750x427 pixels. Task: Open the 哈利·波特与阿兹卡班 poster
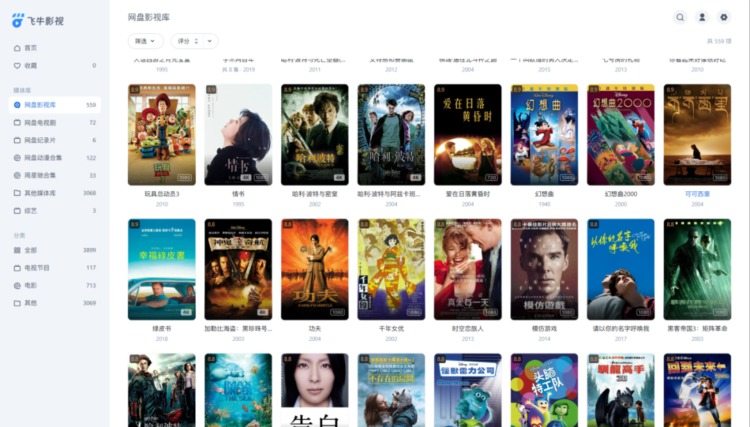[x=391, y=134]
